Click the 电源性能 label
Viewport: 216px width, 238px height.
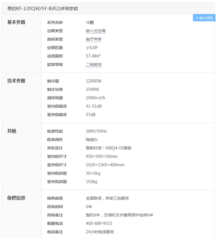click(x=55, y=131)
